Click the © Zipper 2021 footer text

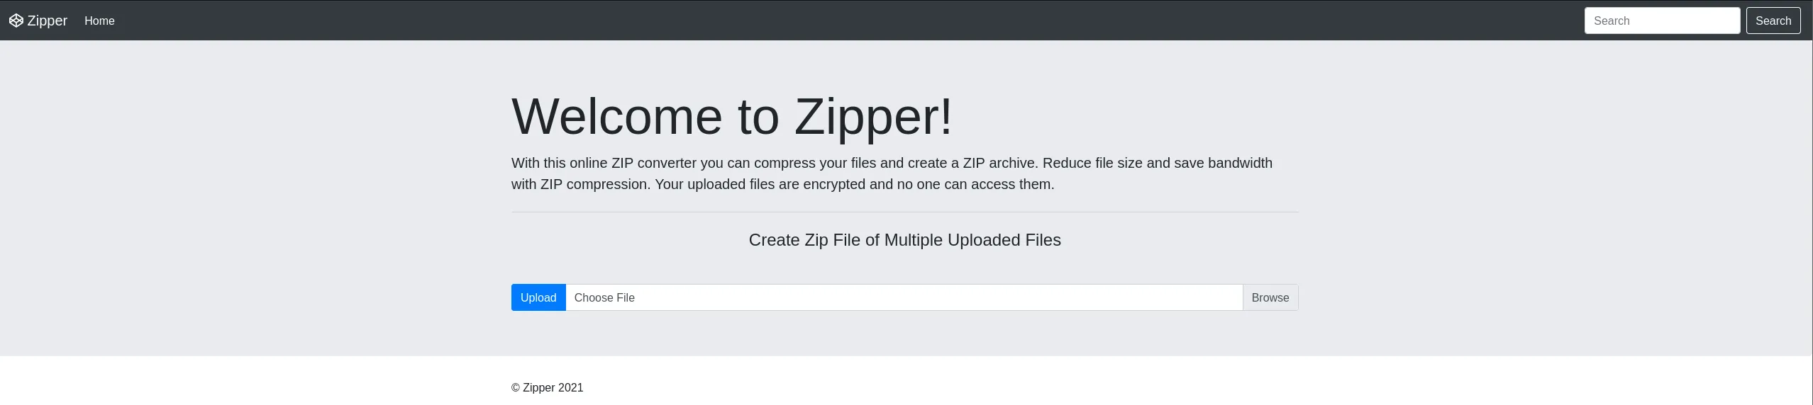coord(547,387)
